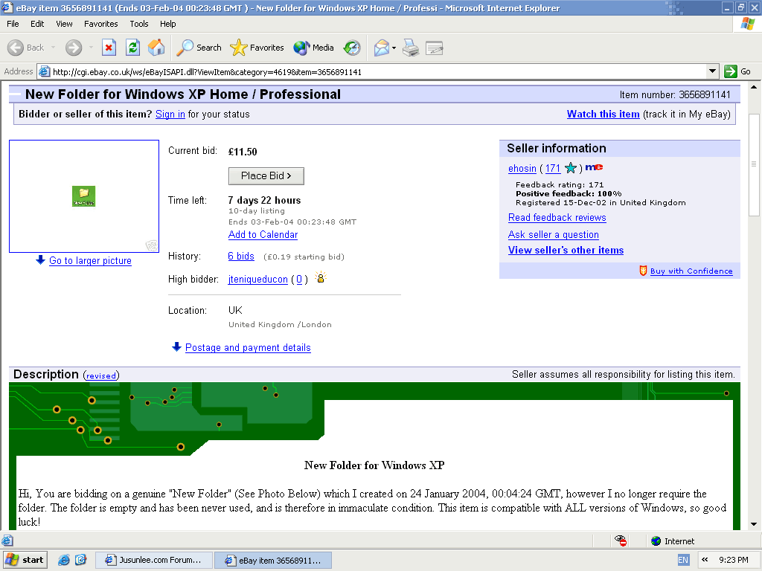Image resolution: width=762 pixels, height=571 pixels.
Task: Expand hidden tray icons with the chevron
Action: (x=705, y=560)
